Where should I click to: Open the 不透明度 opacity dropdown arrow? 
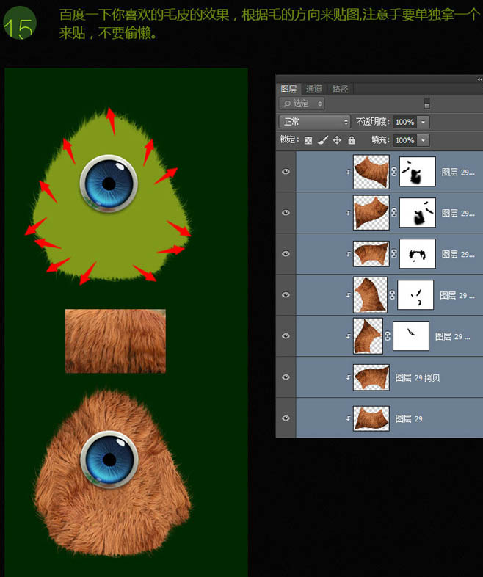point(424,122)
